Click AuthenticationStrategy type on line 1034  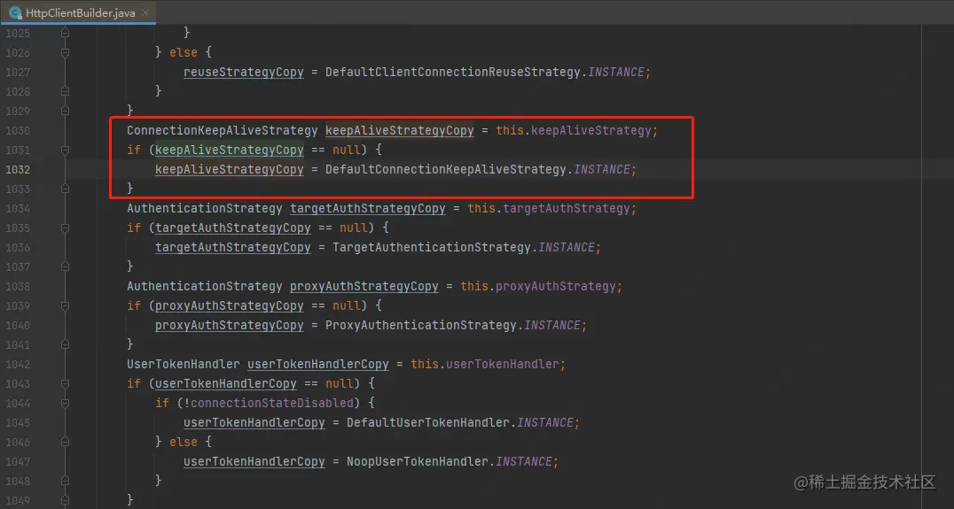(205, 208)
